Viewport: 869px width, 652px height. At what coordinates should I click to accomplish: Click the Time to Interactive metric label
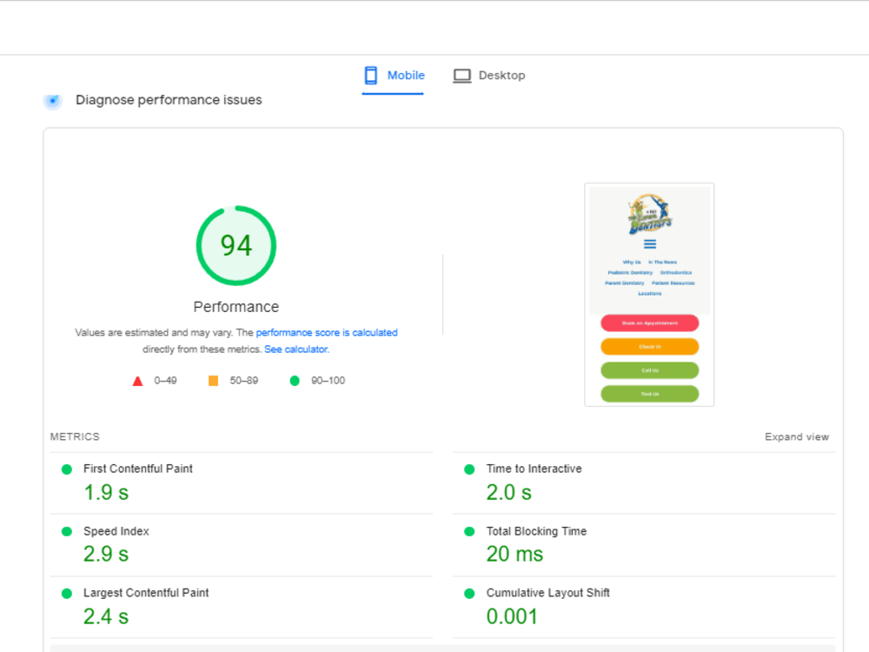534,469
